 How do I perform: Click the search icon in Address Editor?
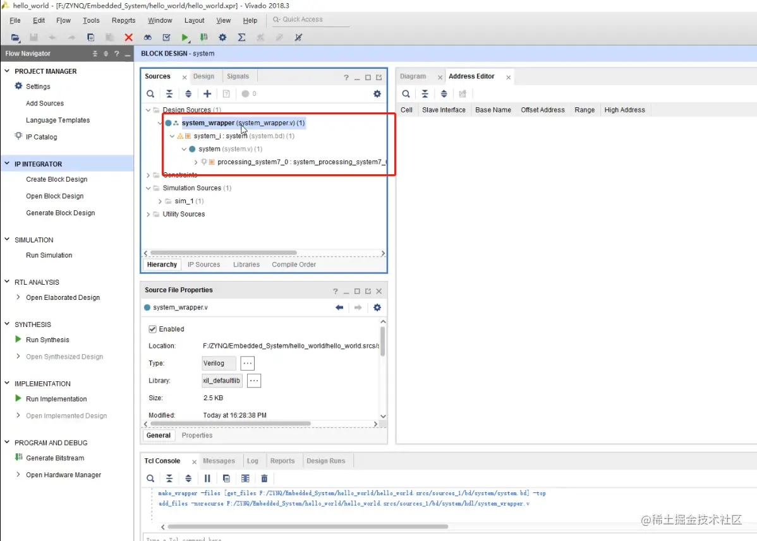406,94
